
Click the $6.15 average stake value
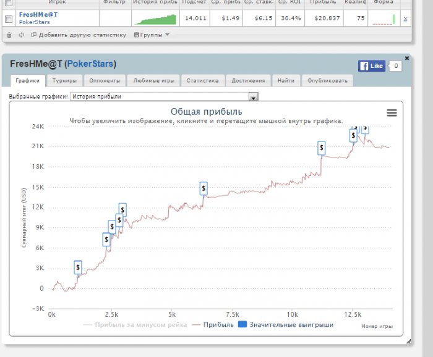tap(264, 18)
